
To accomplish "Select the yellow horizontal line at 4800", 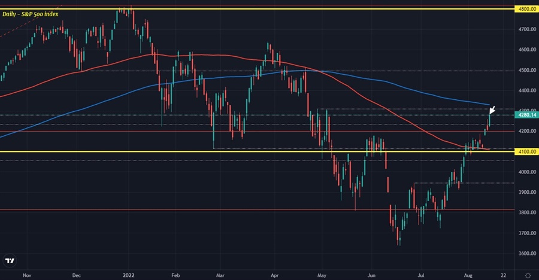I will (x=257, y=9).
